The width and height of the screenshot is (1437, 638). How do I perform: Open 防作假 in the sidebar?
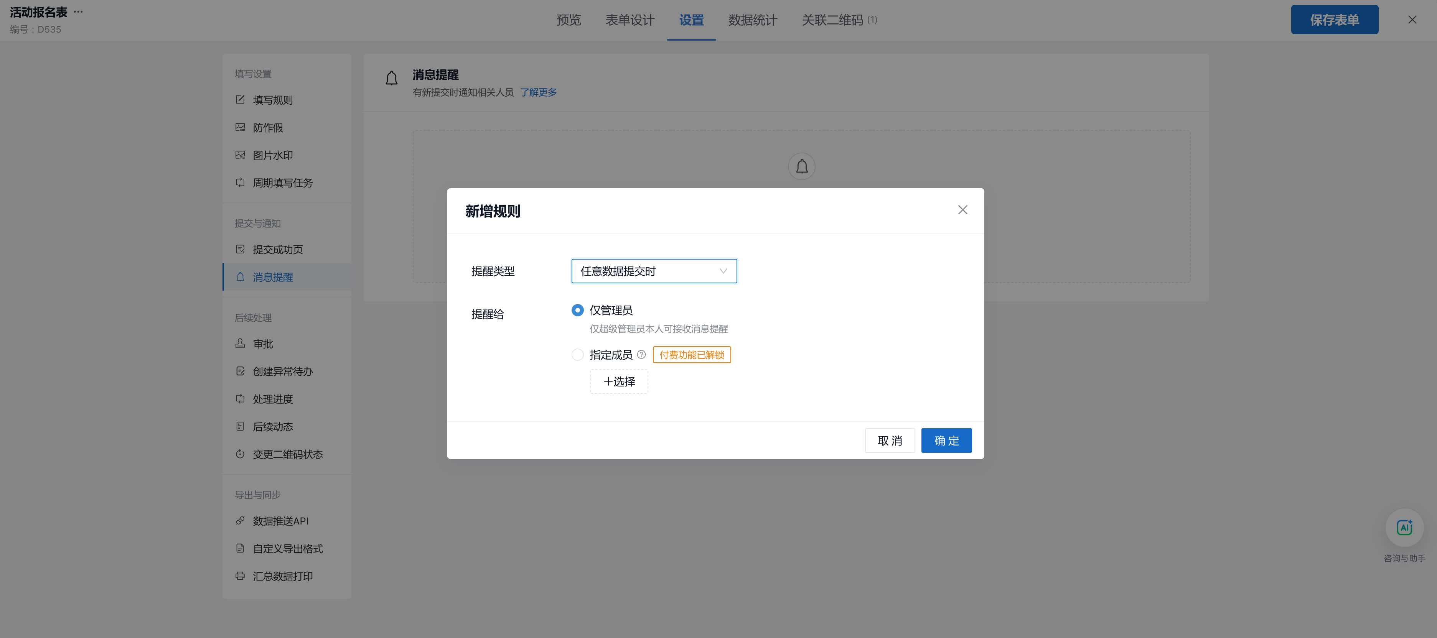[287, 127]
